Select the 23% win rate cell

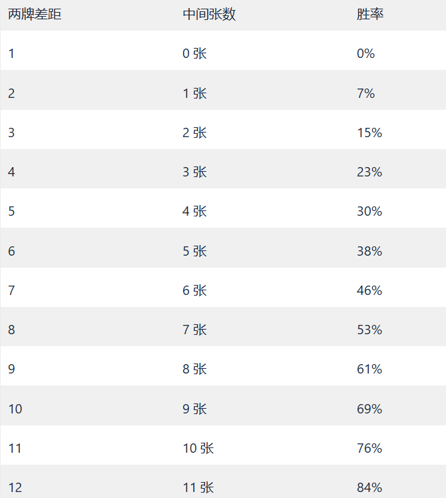[369, 172]
